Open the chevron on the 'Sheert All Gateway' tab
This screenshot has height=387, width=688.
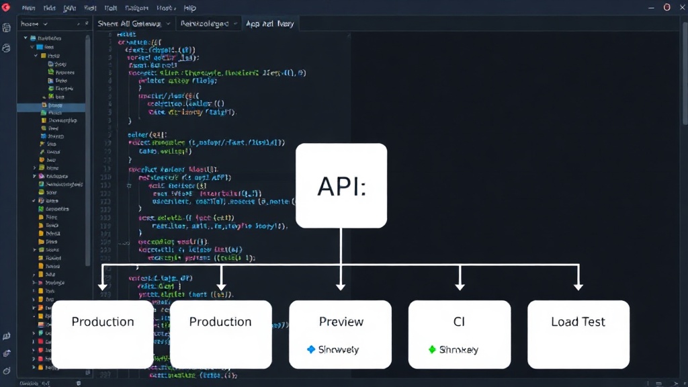click(168, 24)
